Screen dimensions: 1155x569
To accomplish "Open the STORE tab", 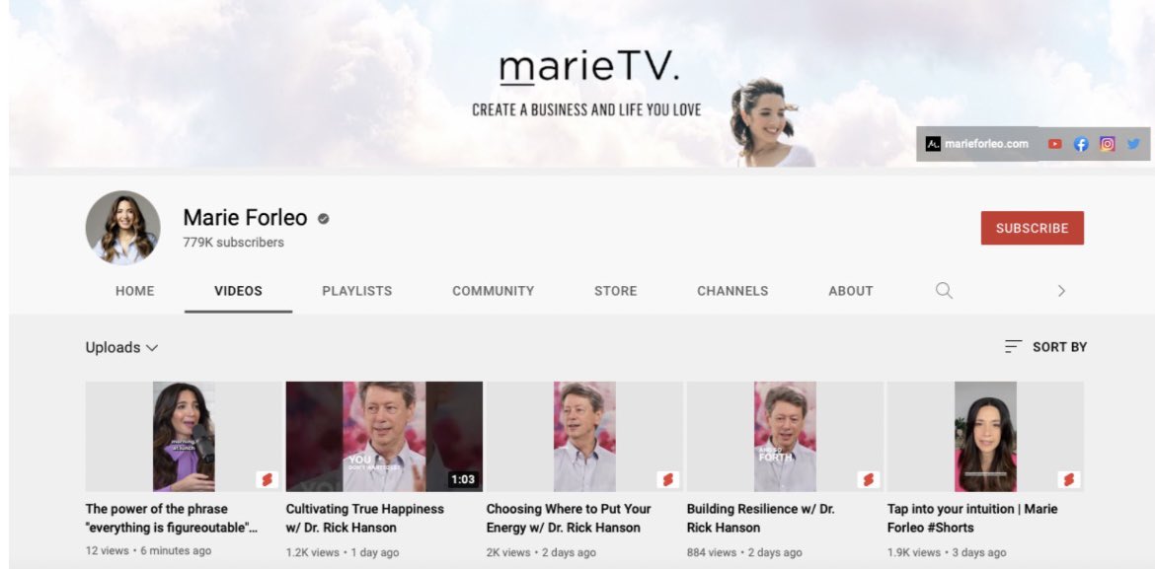I will (x=616, y=291).
